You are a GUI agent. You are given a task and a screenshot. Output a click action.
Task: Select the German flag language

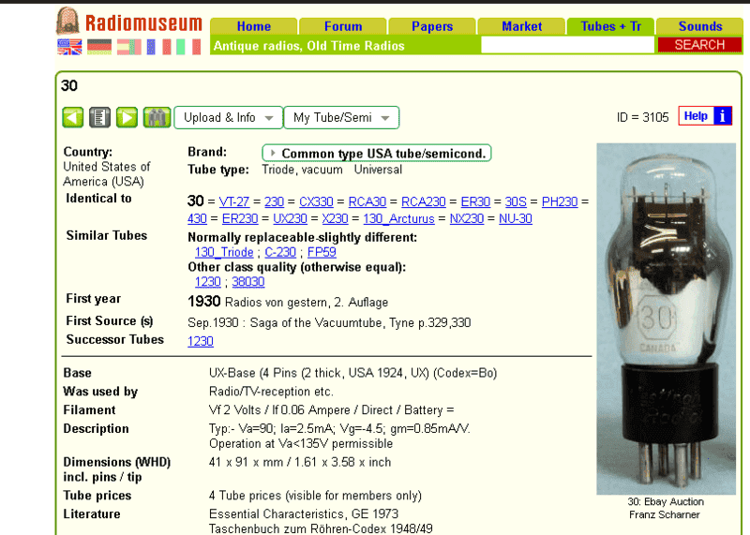tap(99, 47)
